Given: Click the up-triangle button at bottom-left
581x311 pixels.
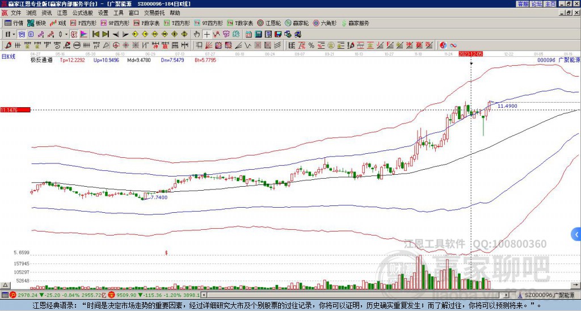Looking at the screenshot, I should point(5,285).
